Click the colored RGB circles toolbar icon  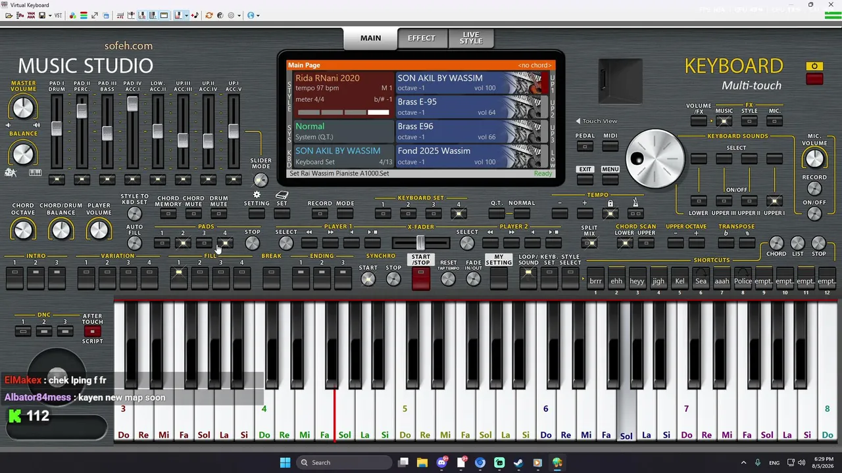[x=72, y=15]
